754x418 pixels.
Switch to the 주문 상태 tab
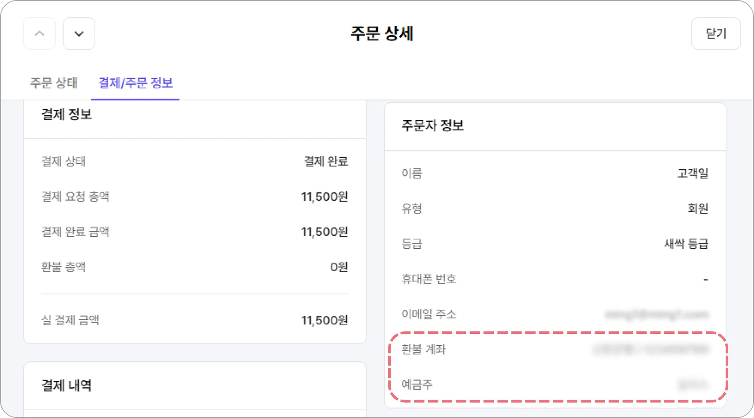tap(54, 83)
